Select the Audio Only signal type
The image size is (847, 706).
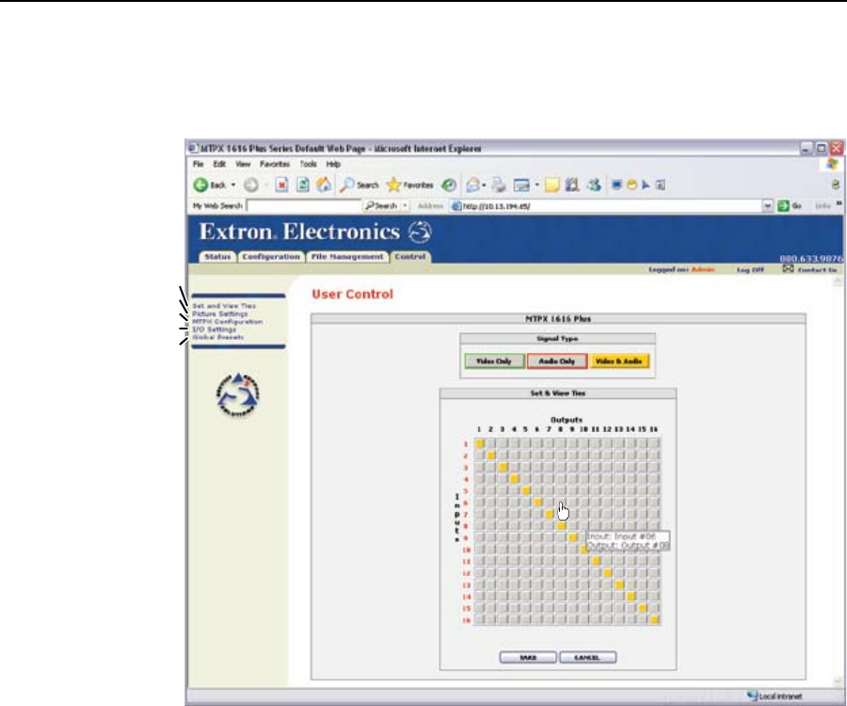[557, 361]
